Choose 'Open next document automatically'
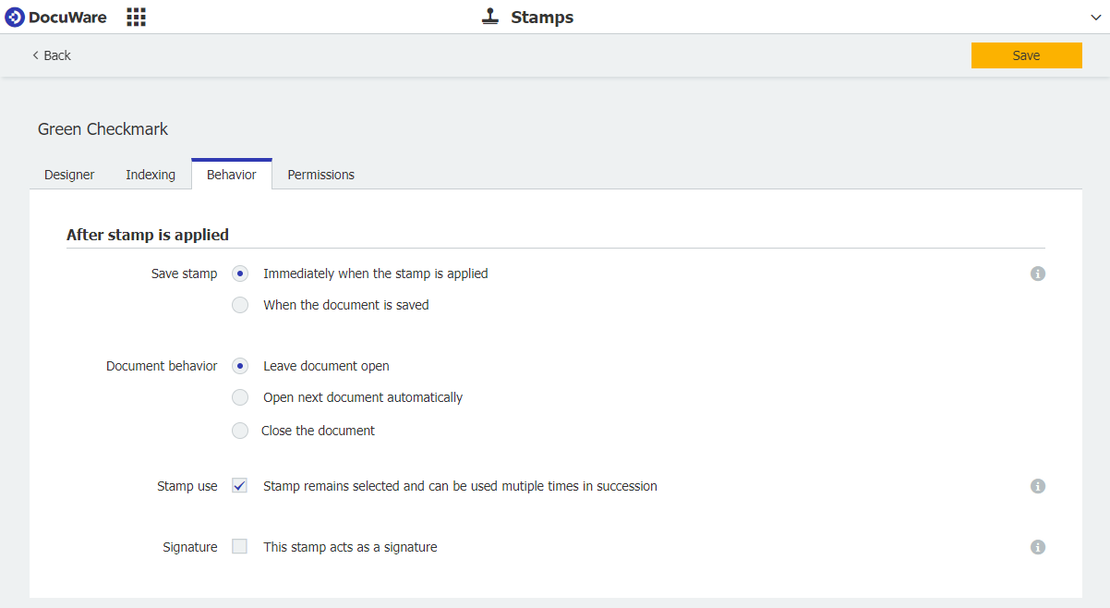 (240, 397)
